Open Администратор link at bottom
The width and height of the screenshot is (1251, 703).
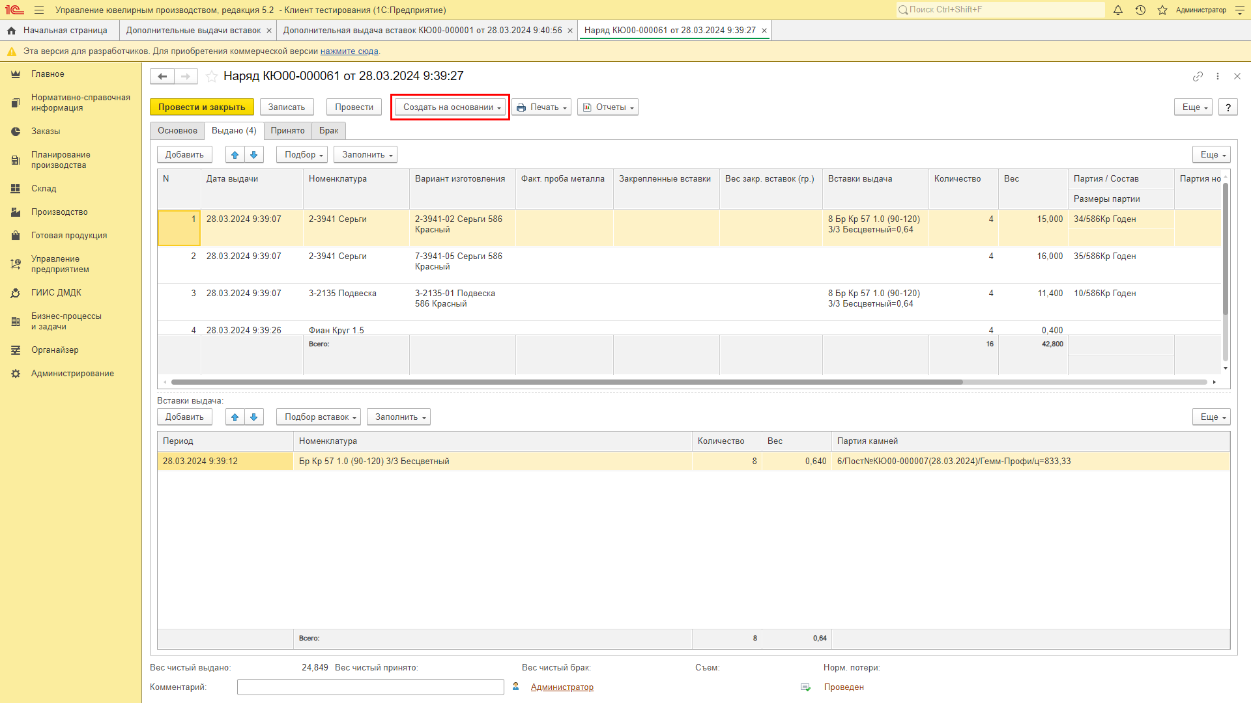[x=562, y=687]
